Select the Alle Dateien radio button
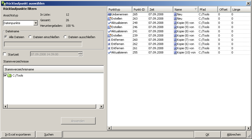The image size is (252, 139). pyautogui.click(x=6, y=37)
